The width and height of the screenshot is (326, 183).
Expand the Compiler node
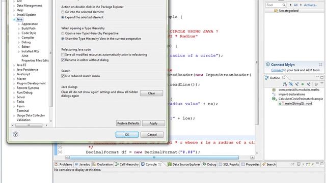[x=19, y=38]
